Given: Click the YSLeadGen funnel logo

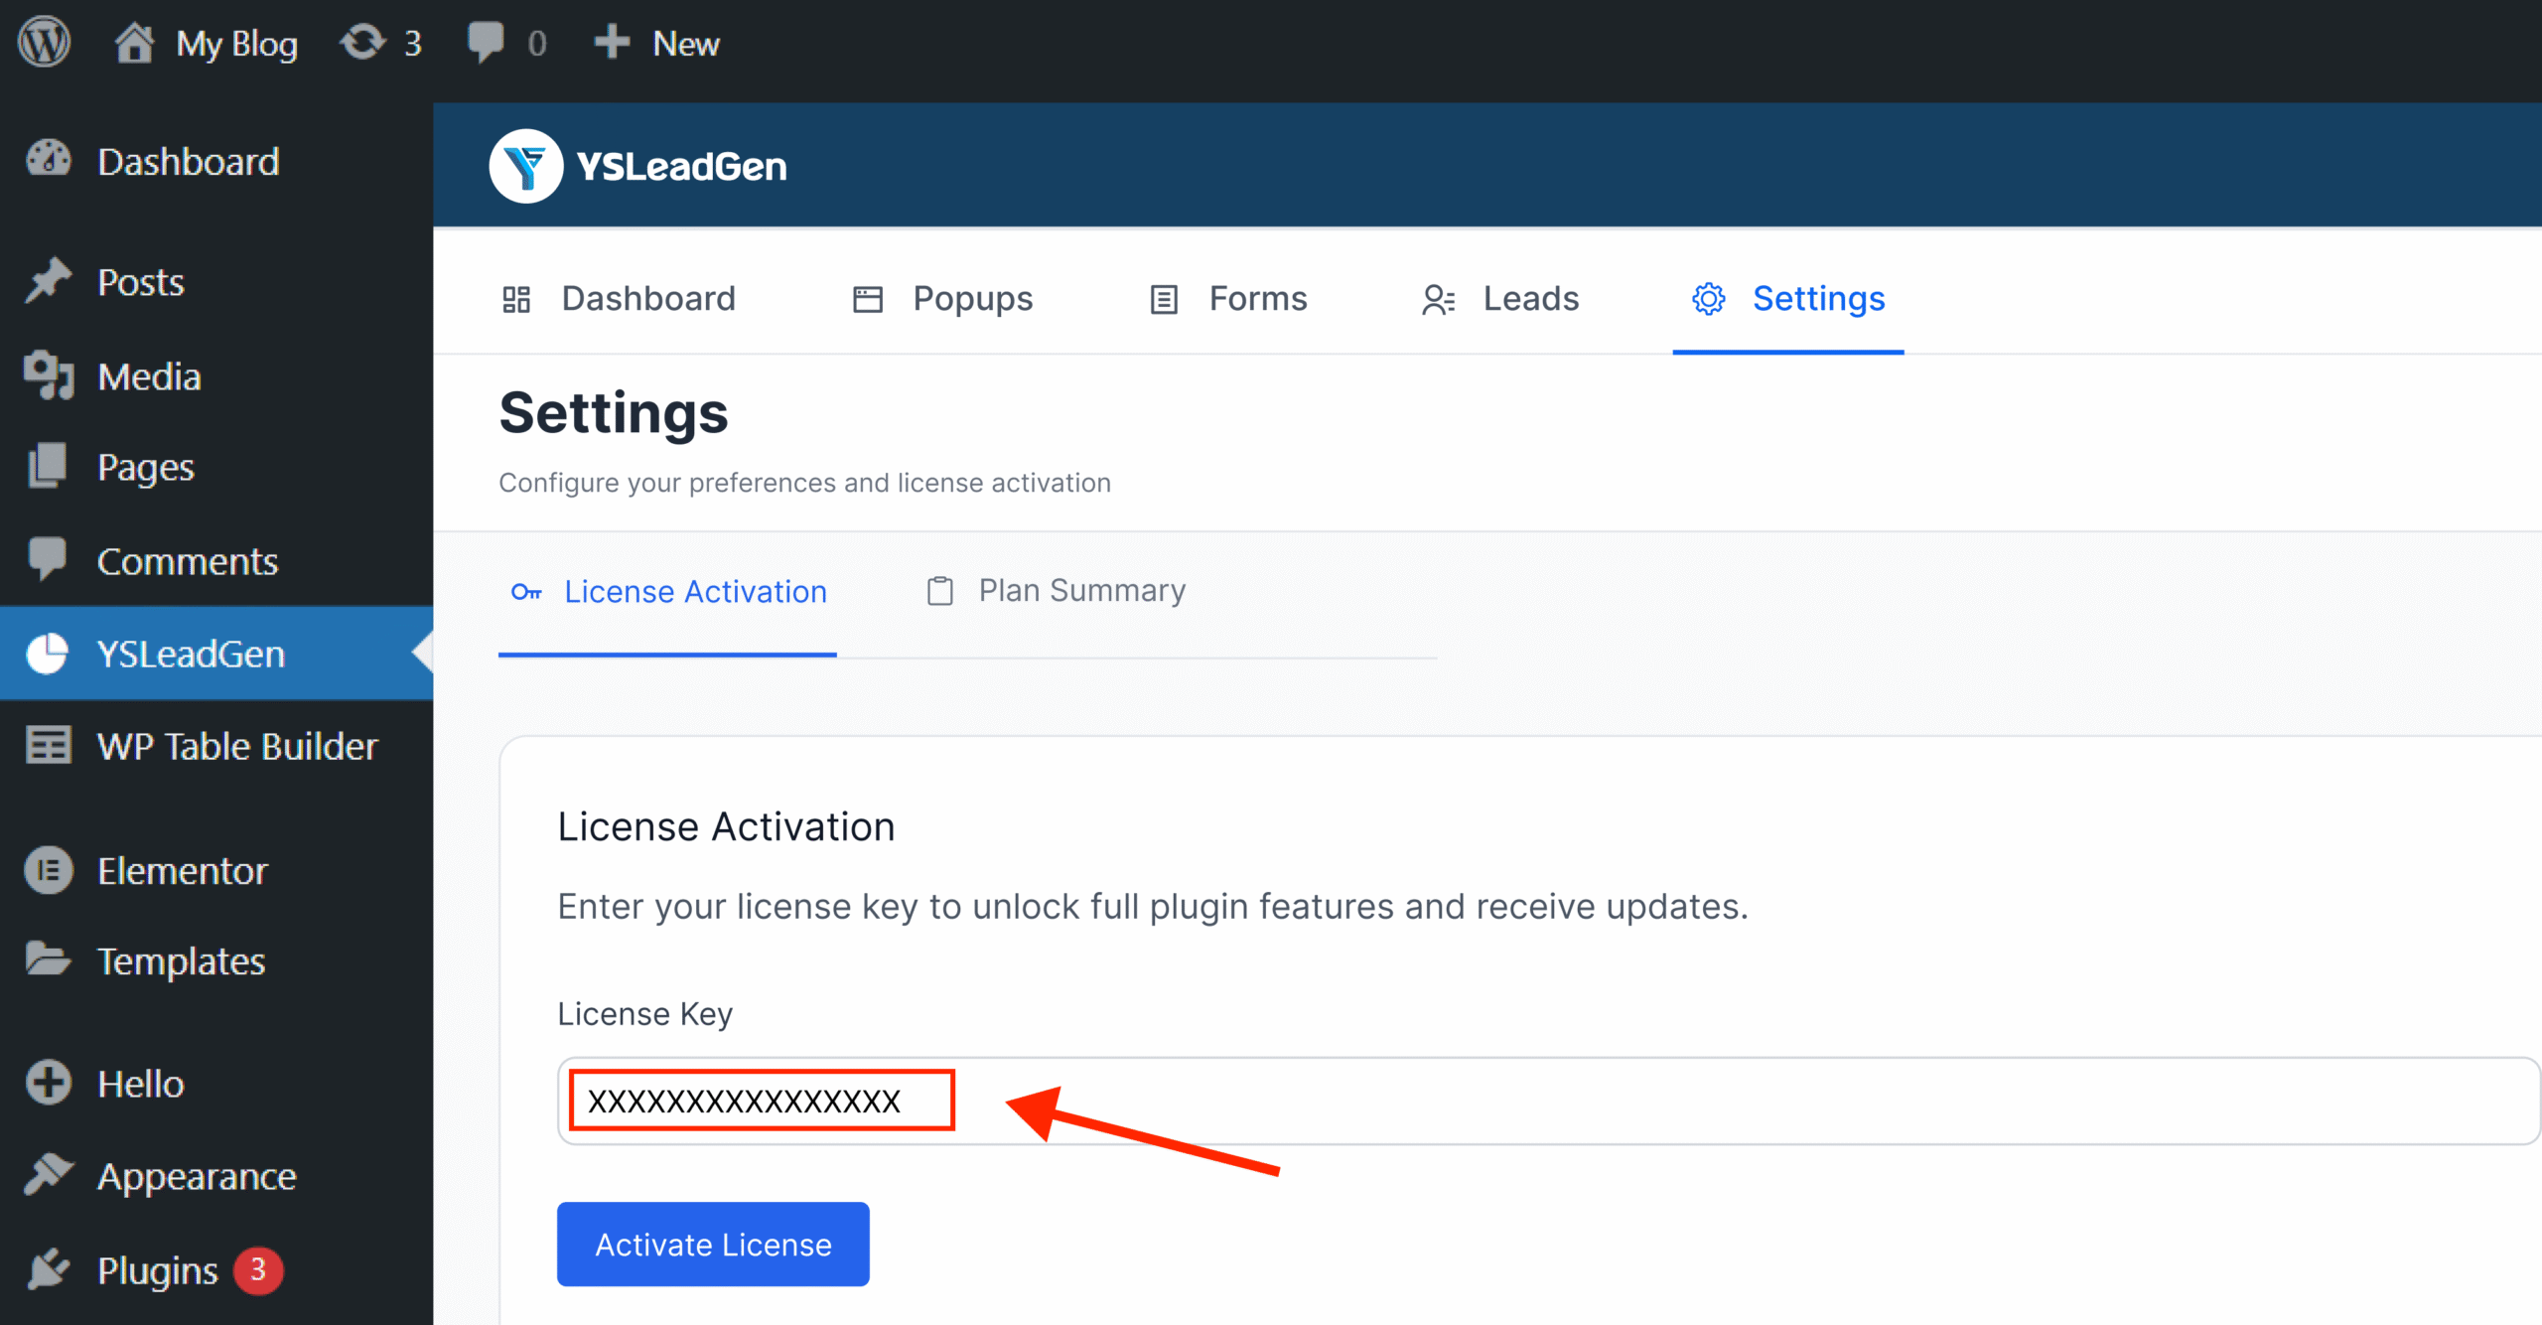Looking at the screenshot, I should tap(526, 166).
